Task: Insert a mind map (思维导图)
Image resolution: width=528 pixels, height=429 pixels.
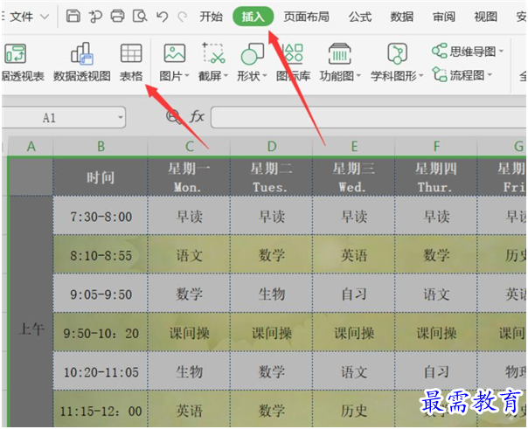Action: click(464, 52)
